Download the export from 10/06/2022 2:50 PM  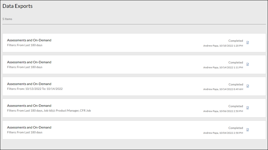247,108
